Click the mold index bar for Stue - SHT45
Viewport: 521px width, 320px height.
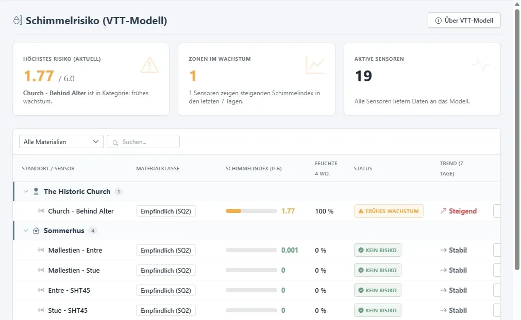point(251,310)
